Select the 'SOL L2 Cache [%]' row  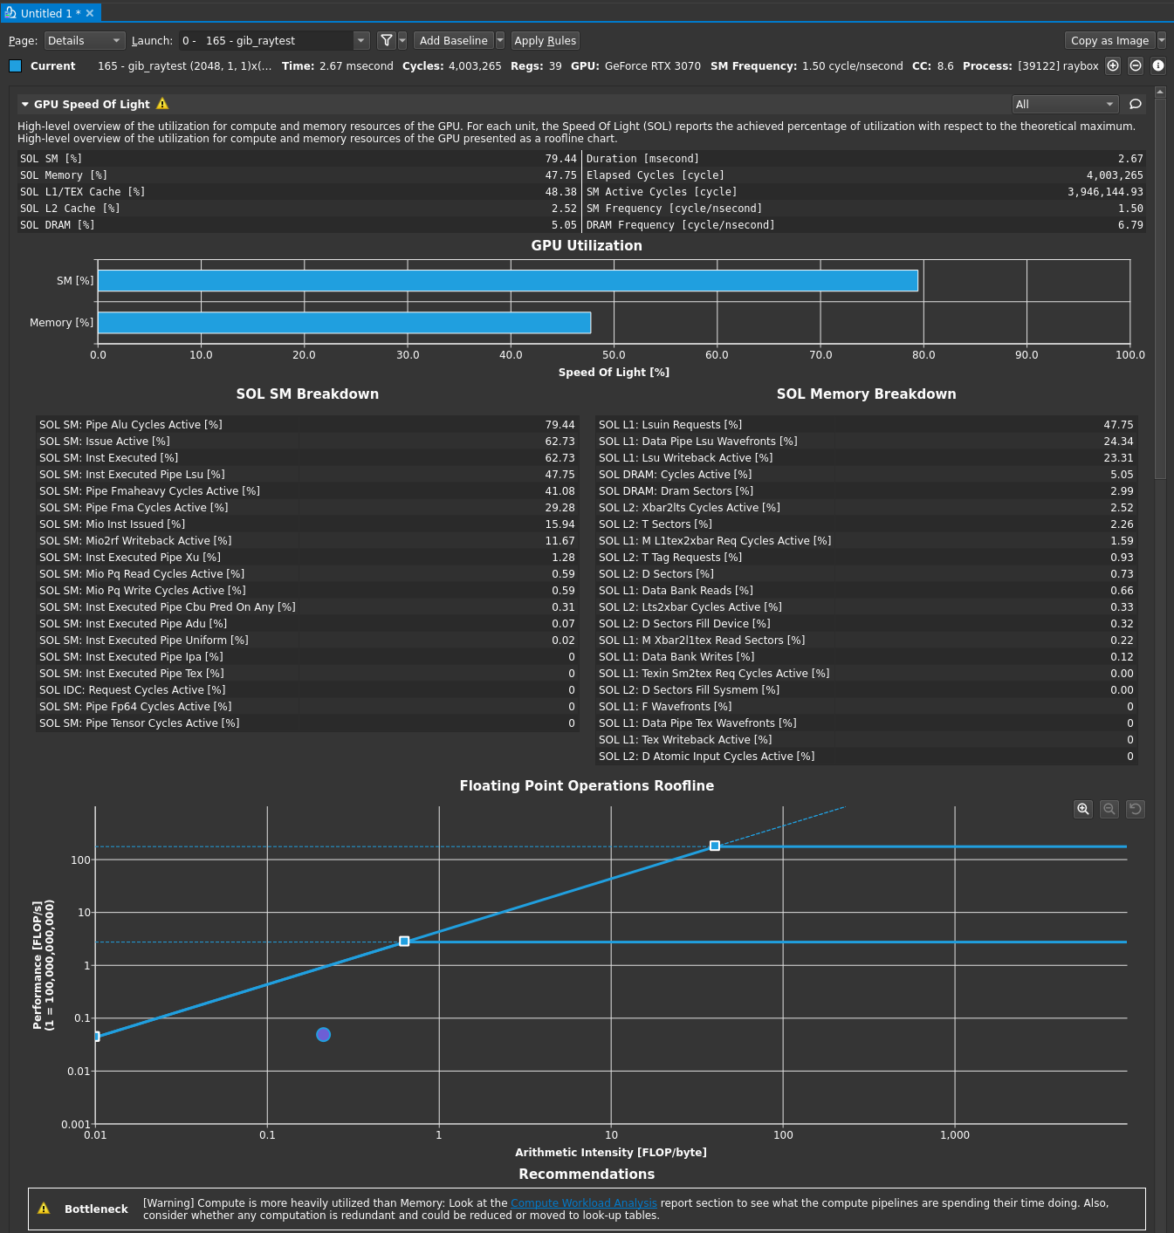click(x=299, y=209)
